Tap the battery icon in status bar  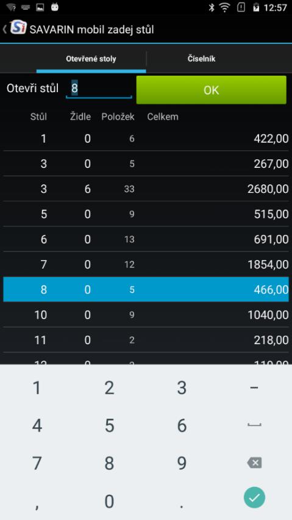tap(255, 7)
